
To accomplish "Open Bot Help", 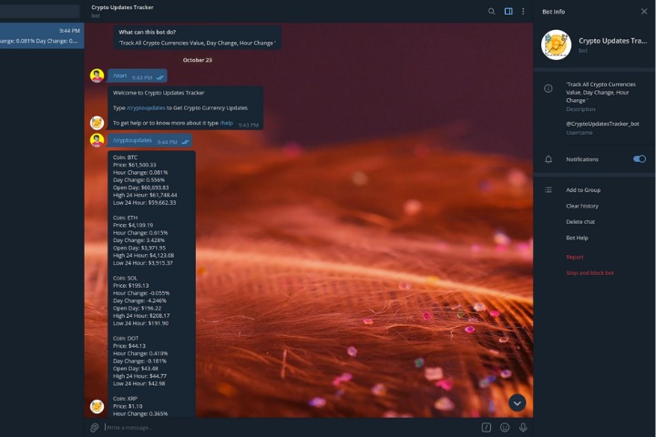I will tap(577, 238).
